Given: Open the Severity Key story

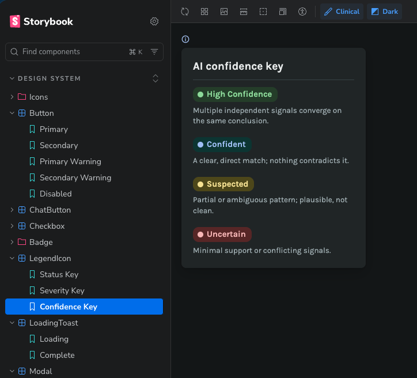Looking at the screenshot, I should pos(84,291).
